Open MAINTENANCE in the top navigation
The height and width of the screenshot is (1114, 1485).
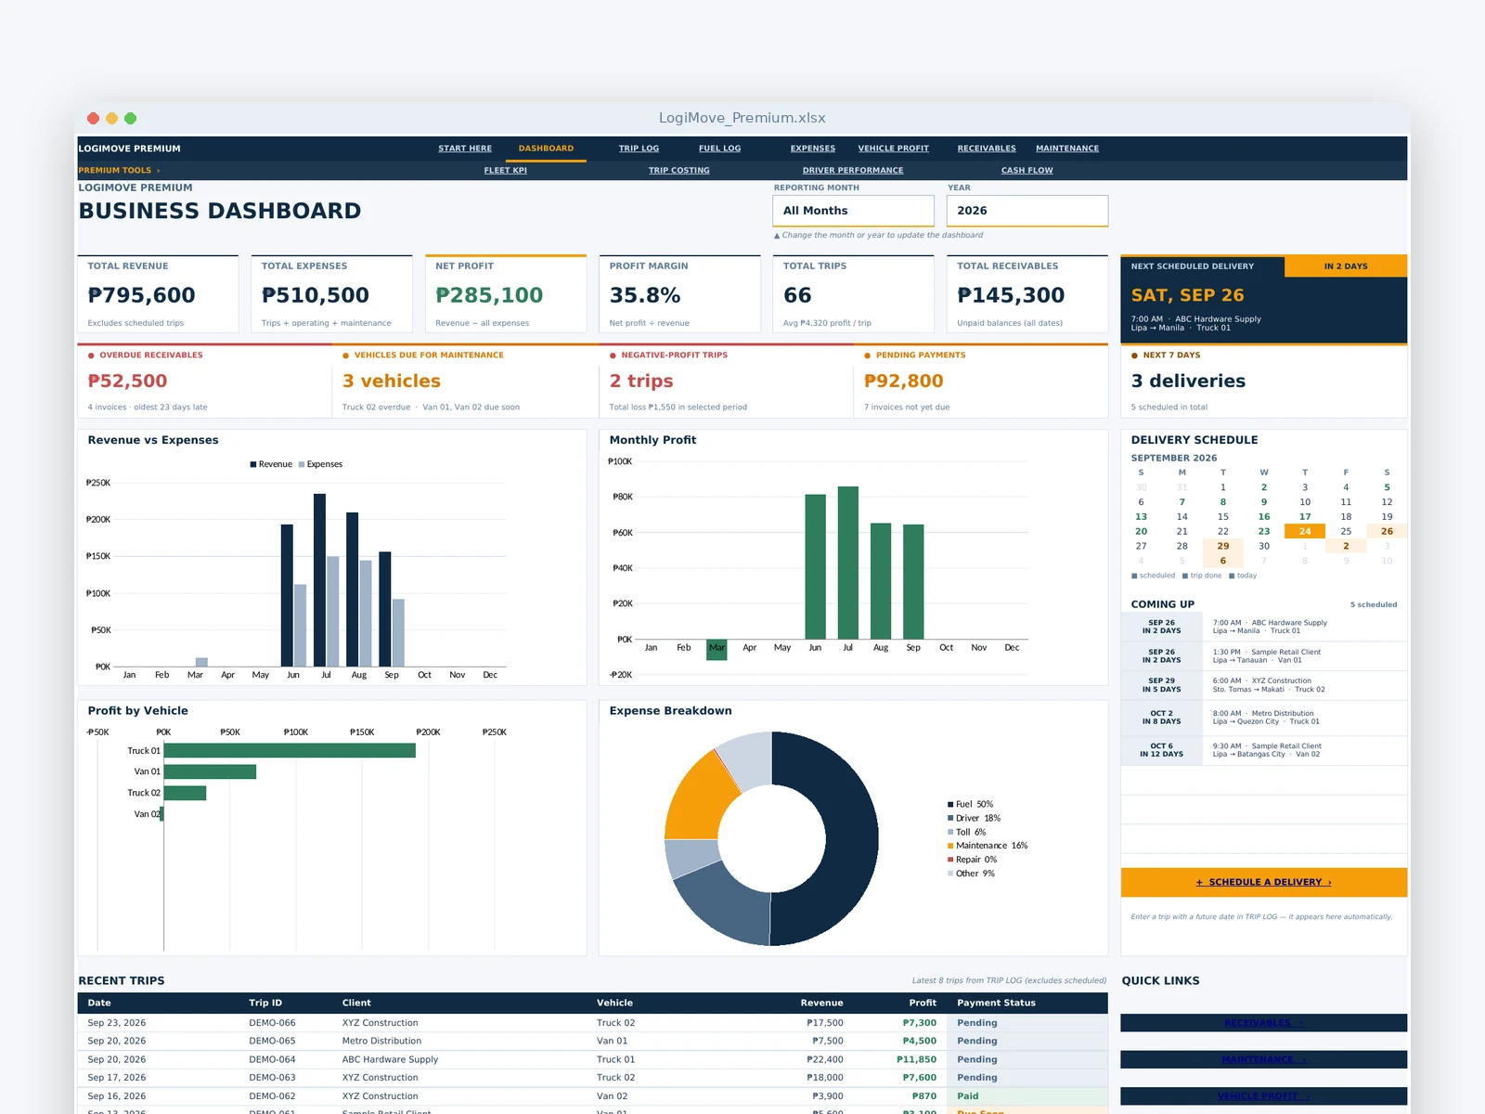pos(1067,149)
